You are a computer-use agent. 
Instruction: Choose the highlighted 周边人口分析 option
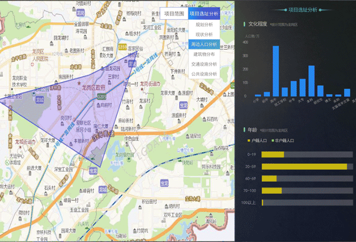pyautogui.click(x=204, y=44)
